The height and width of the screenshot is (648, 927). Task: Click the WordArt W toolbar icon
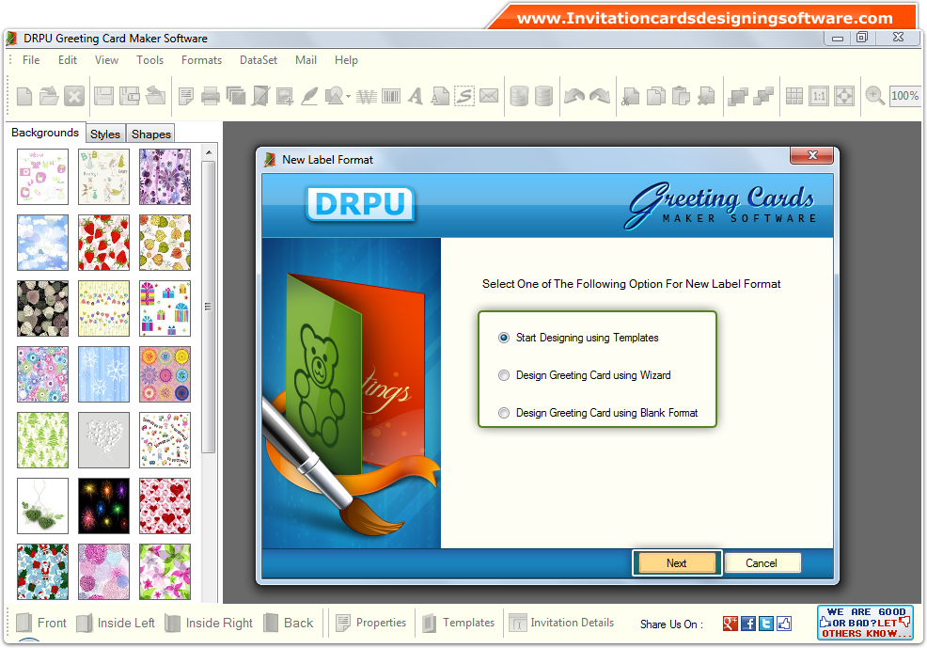[x=367, y=96]
